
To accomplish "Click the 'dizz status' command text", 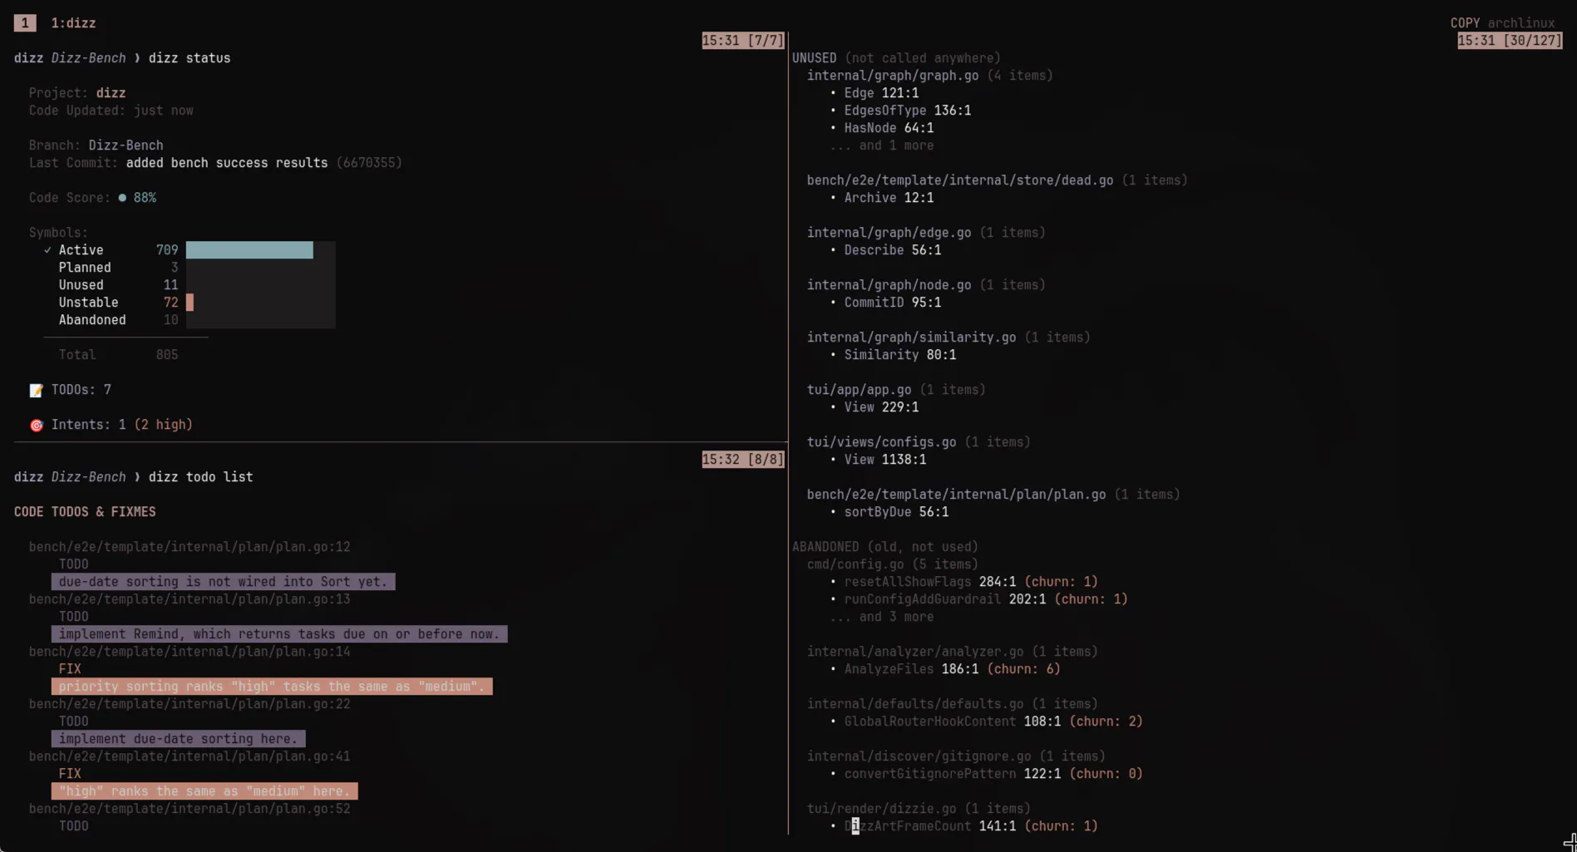I will click(x=190, y=58).
